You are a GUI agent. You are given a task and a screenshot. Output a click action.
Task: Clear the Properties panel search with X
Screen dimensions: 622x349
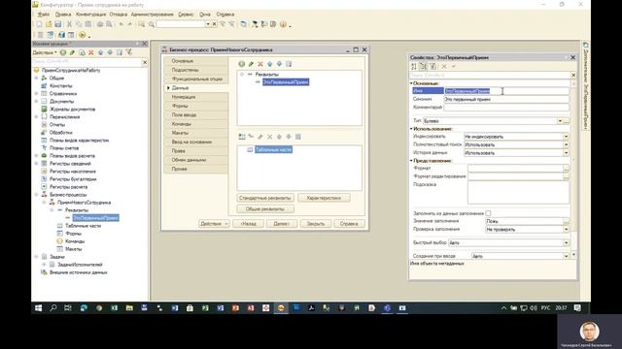[573, 75]
